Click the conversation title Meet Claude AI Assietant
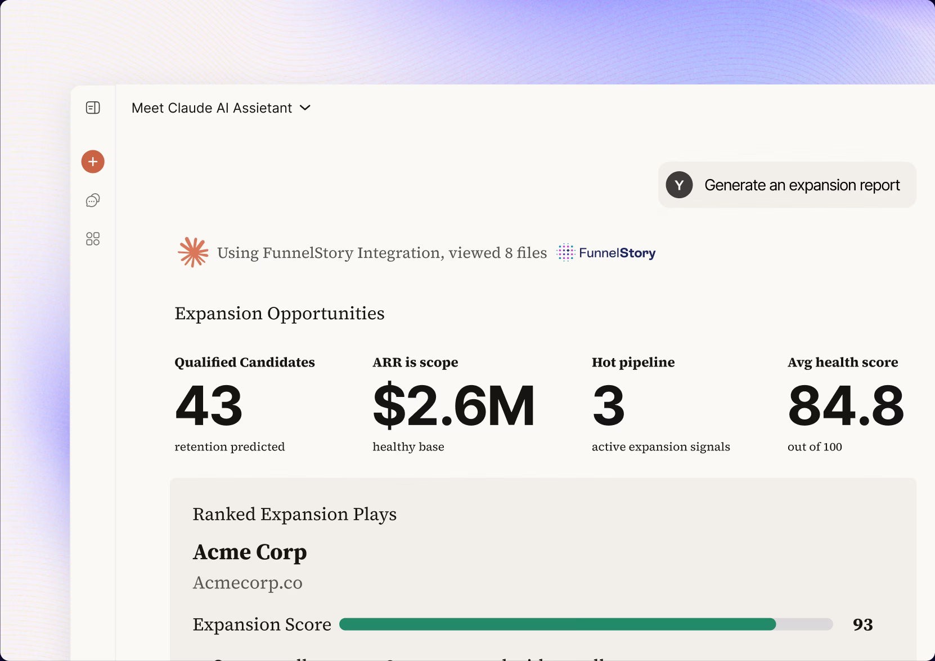Image resolution: width=935 pixels, height=661 pixels. (212, 108)
